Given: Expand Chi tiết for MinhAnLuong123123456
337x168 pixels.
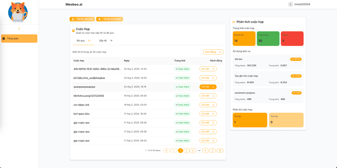Looking at the screenshot, I should click(208, 96).
